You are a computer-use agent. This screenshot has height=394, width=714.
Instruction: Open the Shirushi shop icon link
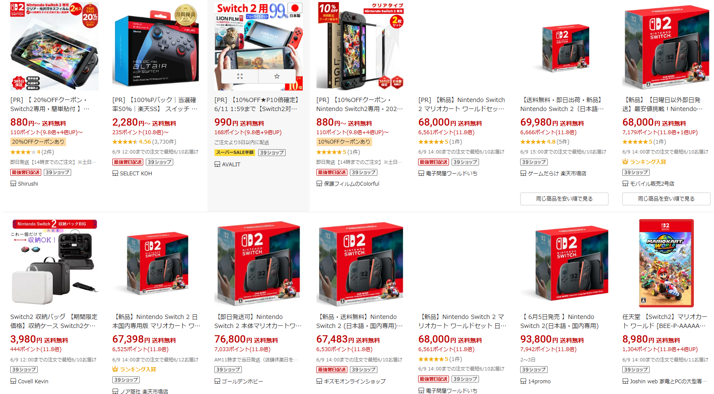(x=13, y=183)
